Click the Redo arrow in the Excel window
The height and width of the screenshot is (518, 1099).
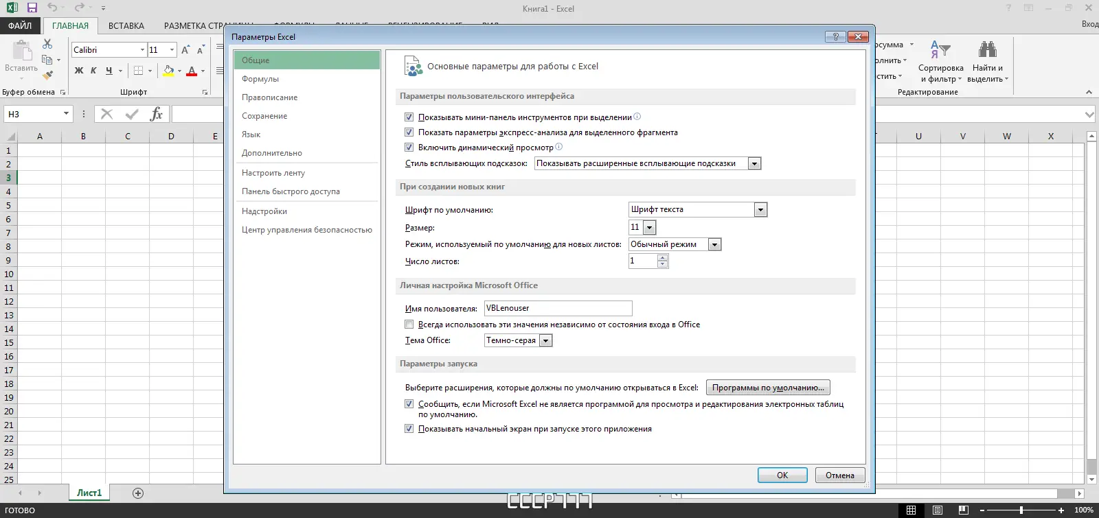tap(80, 8)
